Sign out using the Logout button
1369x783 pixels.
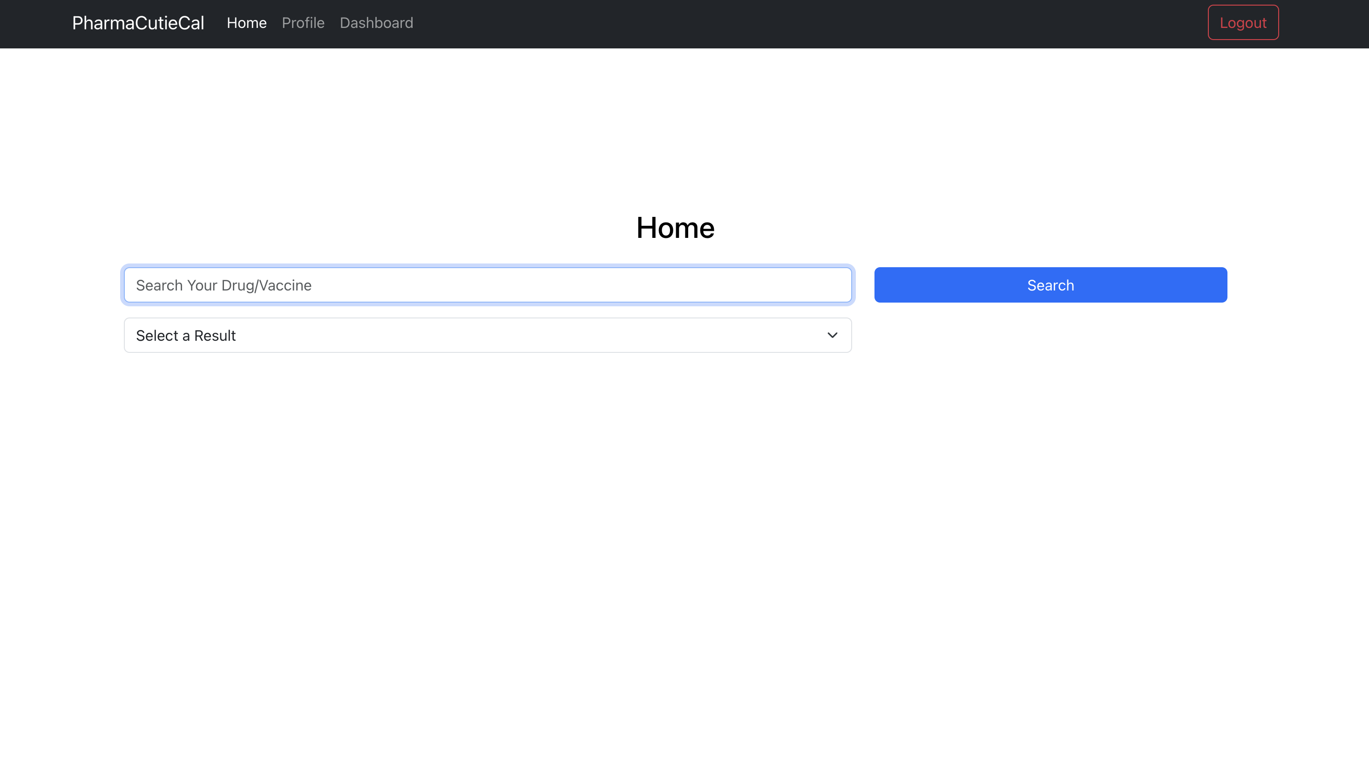coord(1243,23)
